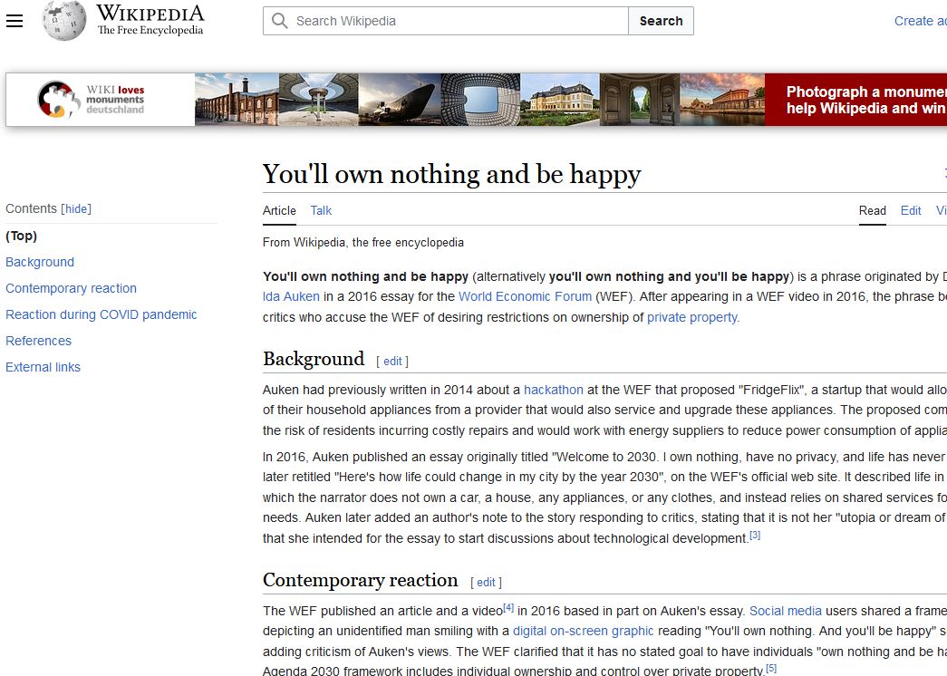Click the yellow palace thumbnail in banner
Viewport: 947px width, 676px height.
559,100
